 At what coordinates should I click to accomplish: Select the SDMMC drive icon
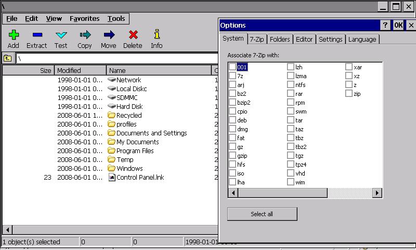pyautogui.click(x=112, y=97)
